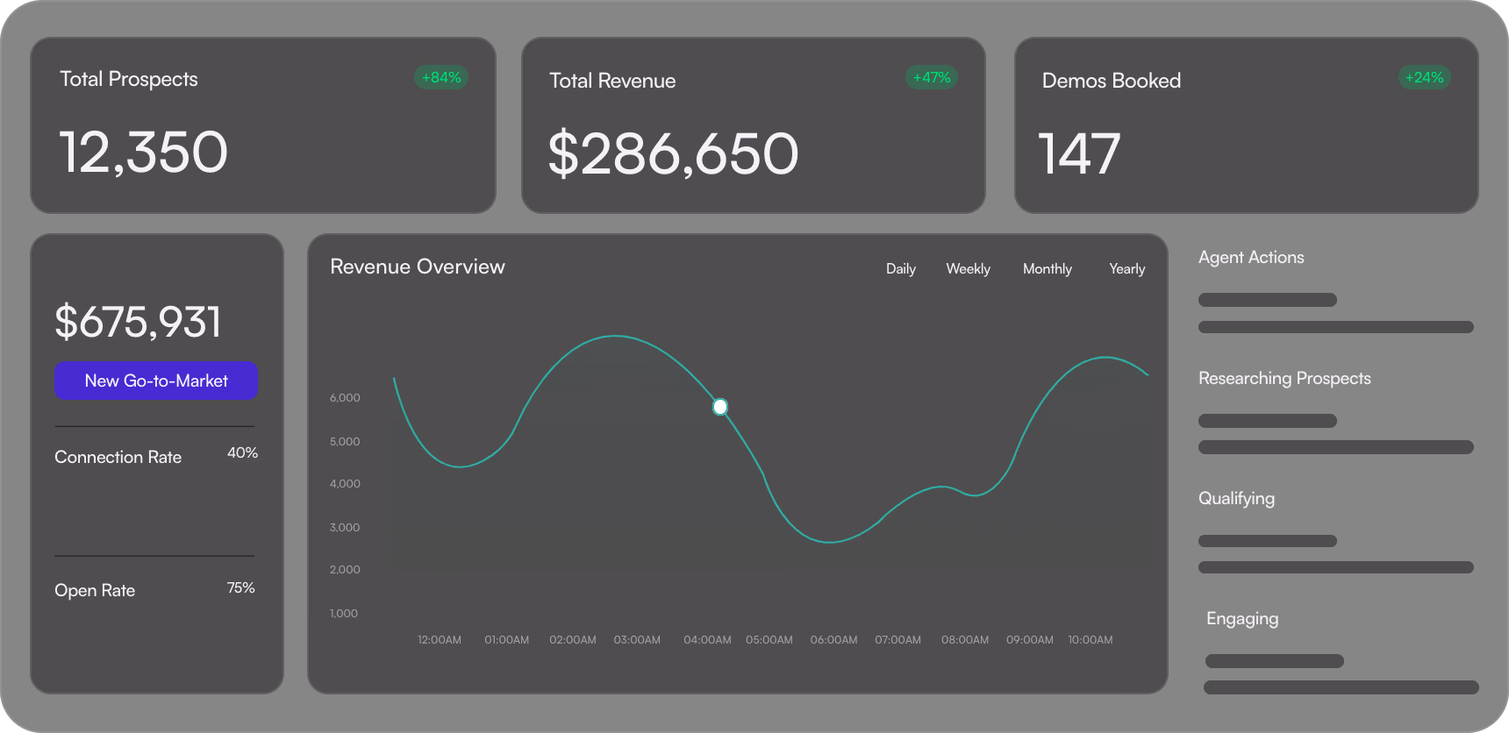Click the Researching Prospects label

[x=1284, y=378]
